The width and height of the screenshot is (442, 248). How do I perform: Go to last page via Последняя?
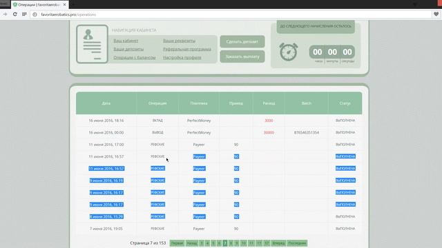click(x=297, y=243)
